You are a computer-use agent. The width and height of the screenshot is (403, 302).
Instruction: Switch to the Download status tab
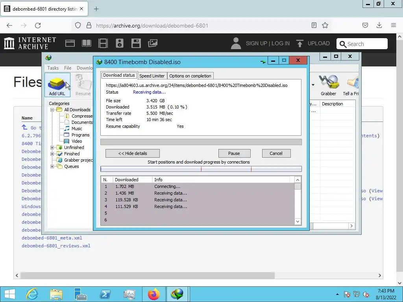pyautogui.click(x=119, y=75)
